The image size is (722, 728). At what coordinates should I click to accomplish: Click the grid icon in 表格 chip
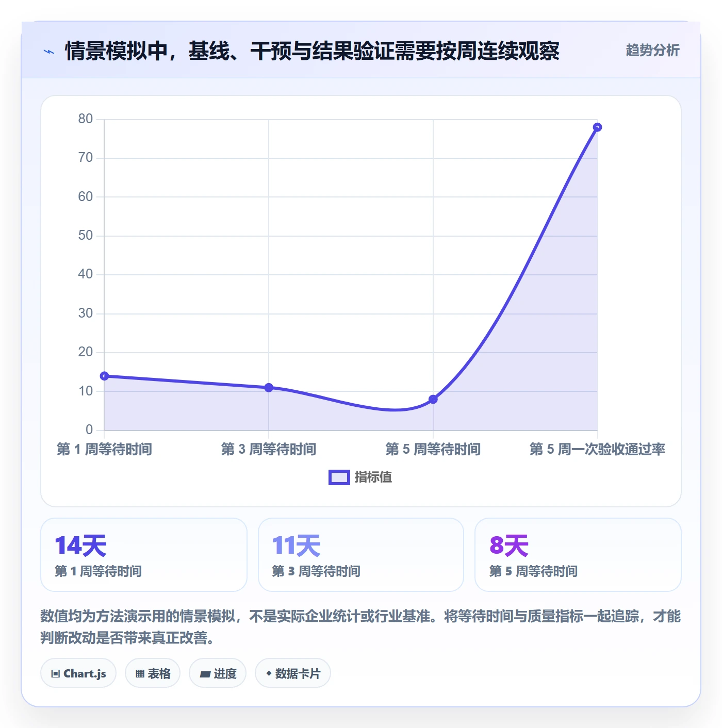pos(140,674)
